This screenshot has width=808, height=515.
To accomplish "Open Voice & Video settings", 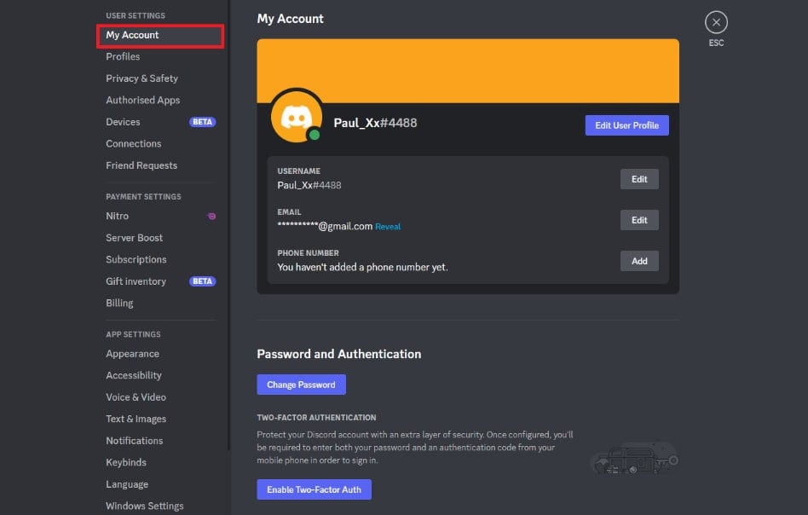I will click(135, 396).
